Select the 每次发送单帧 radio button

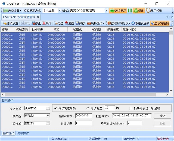coord(55,108)
